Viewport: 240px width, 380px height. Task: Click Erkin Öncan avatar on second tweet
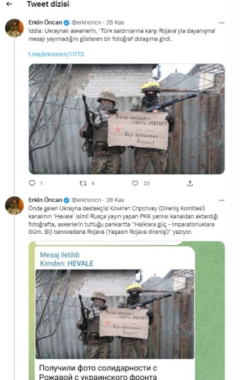(x=14, y=206)
